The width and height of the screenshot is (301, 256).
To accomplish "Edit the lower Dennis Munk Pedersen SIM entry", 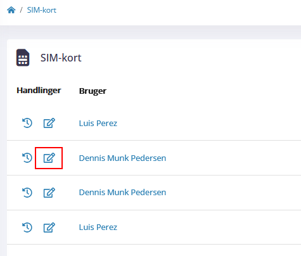I will click(x=49, y=193).
